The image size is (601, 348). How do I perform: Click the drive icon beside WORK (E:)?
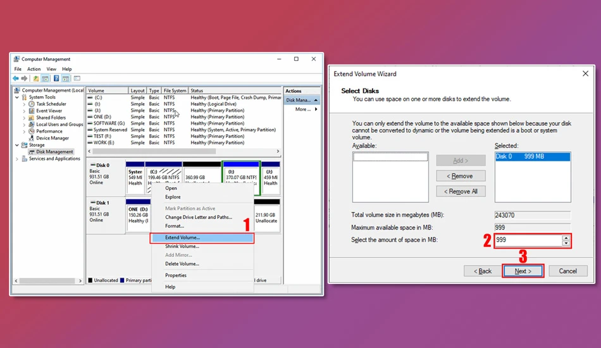coord(90,142)
